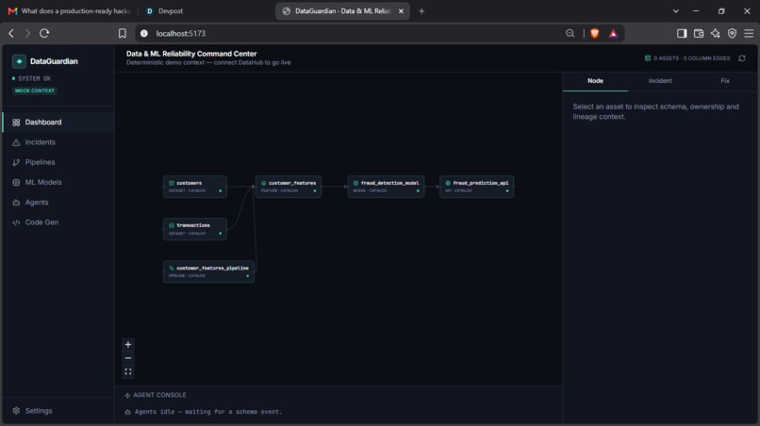Click the Agent Console sparkle icon
The height and width of the screenshot is (426, 760).
(x=127, y=396)
